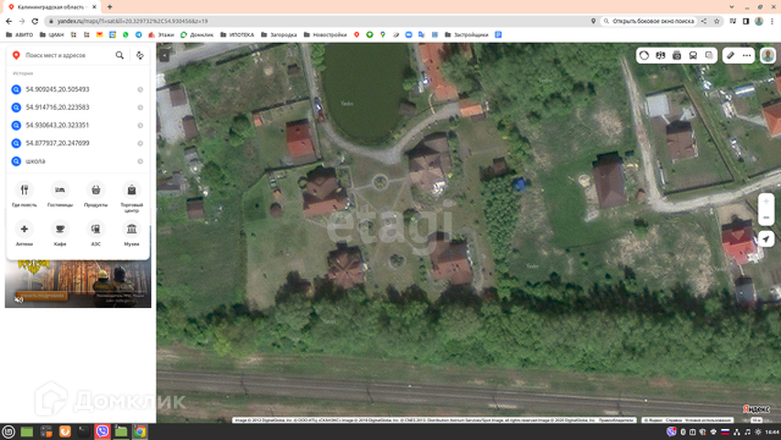
Task: Open the Домклик bookmark
Action: tap(197, 35)
